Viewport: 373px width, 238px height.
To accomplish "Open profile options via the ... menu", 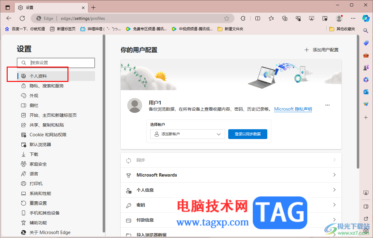I will click(327, 105).
